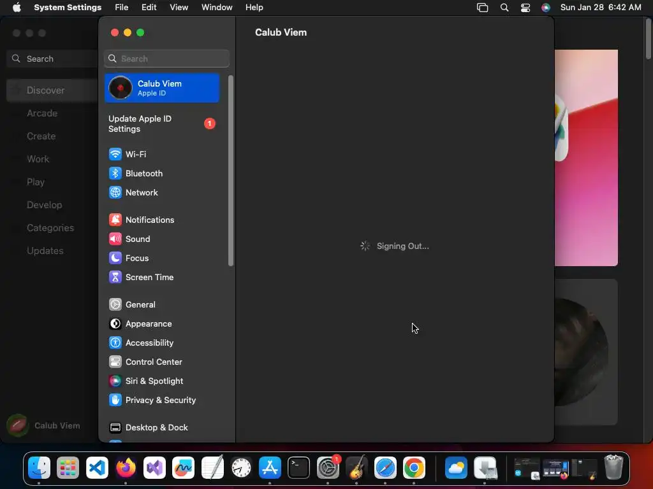Click System Settings icon in Dock

click(x=328, y=468)
